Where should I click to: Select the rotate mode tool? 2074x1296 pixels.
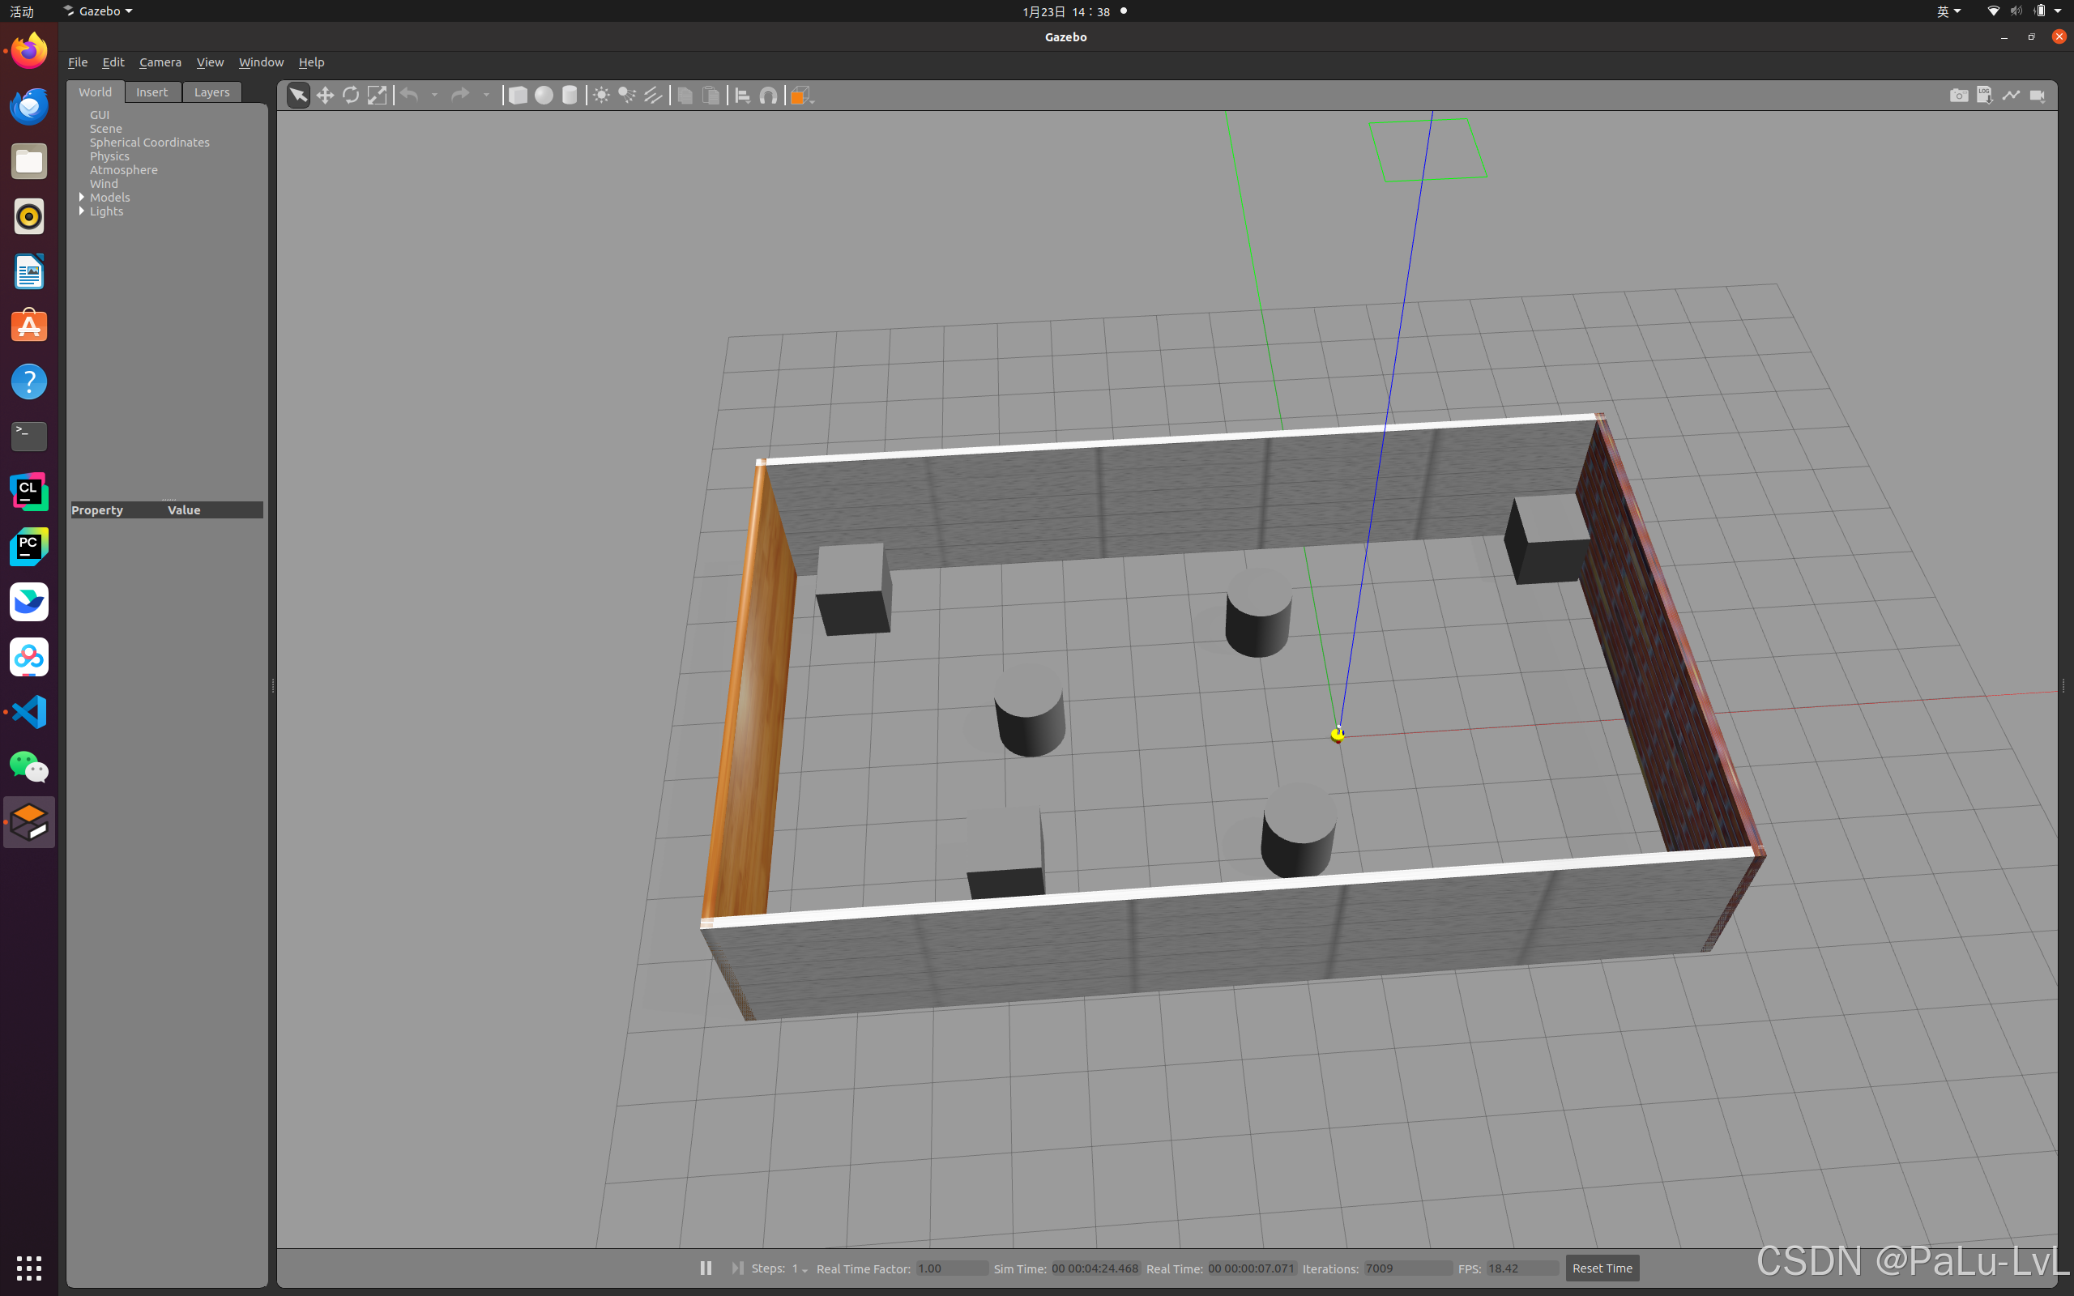[351, 95]
